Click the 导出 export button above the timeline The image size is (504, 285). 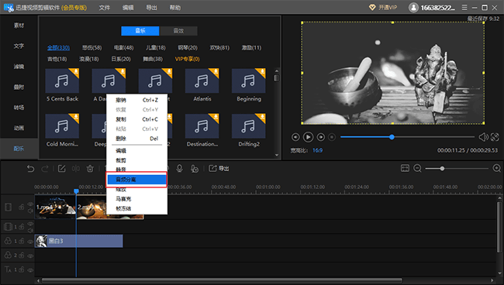point(219,169)
